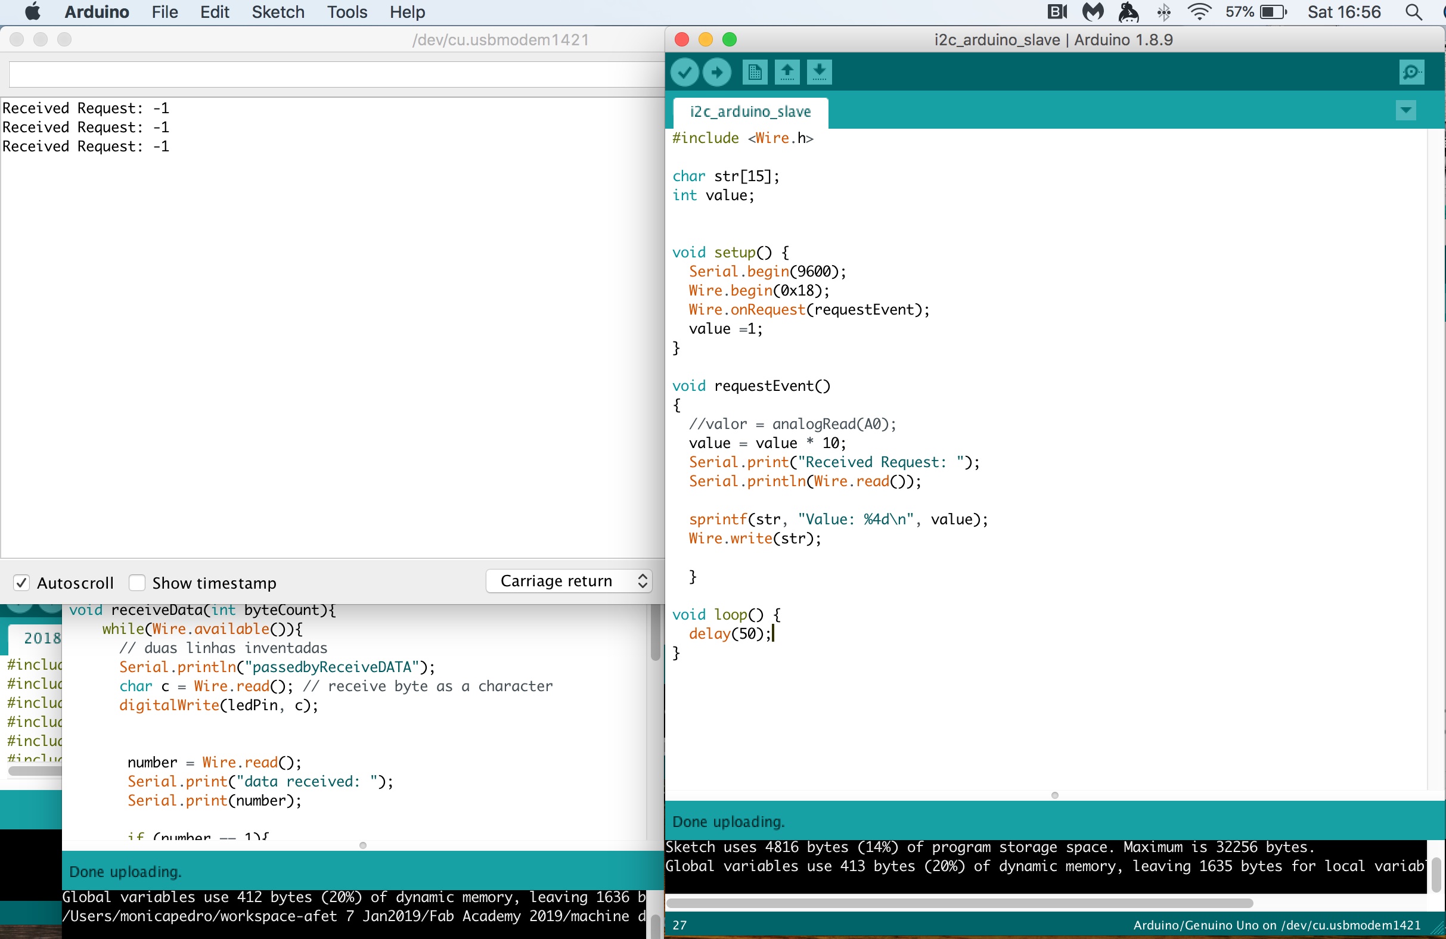Create a new sketch with New icon
Image resolution: width=1446 pixels, height=939 pixels.
tap(755, 72)
